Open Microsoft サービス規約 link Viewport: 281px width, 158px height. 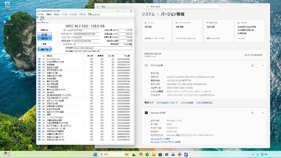[x=160, y=139]
